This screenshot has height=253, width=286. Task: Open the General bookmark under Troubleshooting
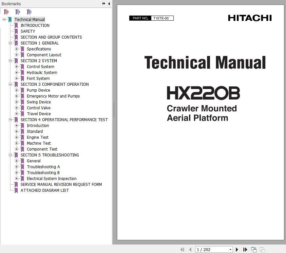coord(33,161)
